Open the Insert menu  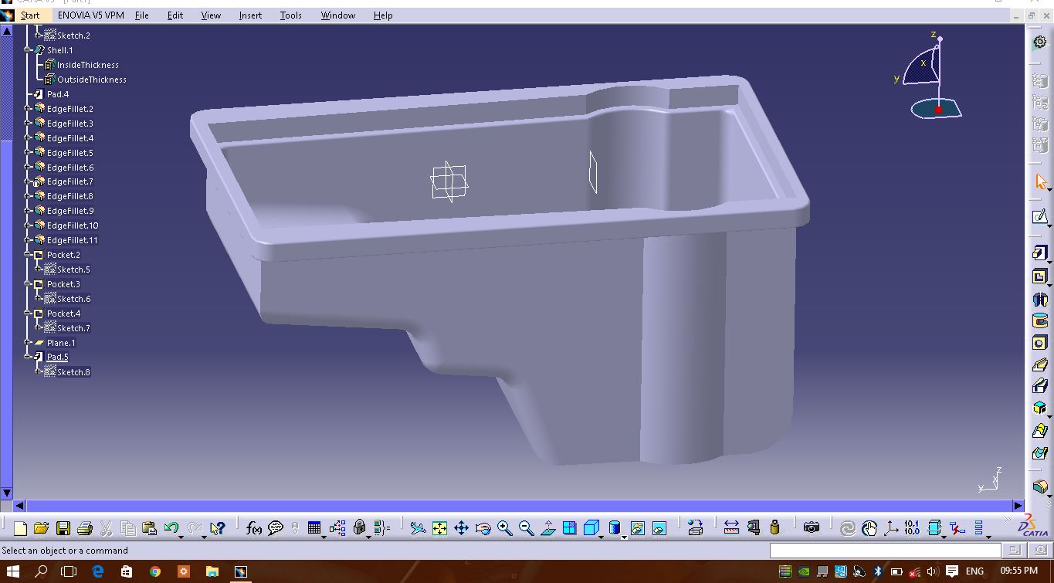tap(250, 15)
